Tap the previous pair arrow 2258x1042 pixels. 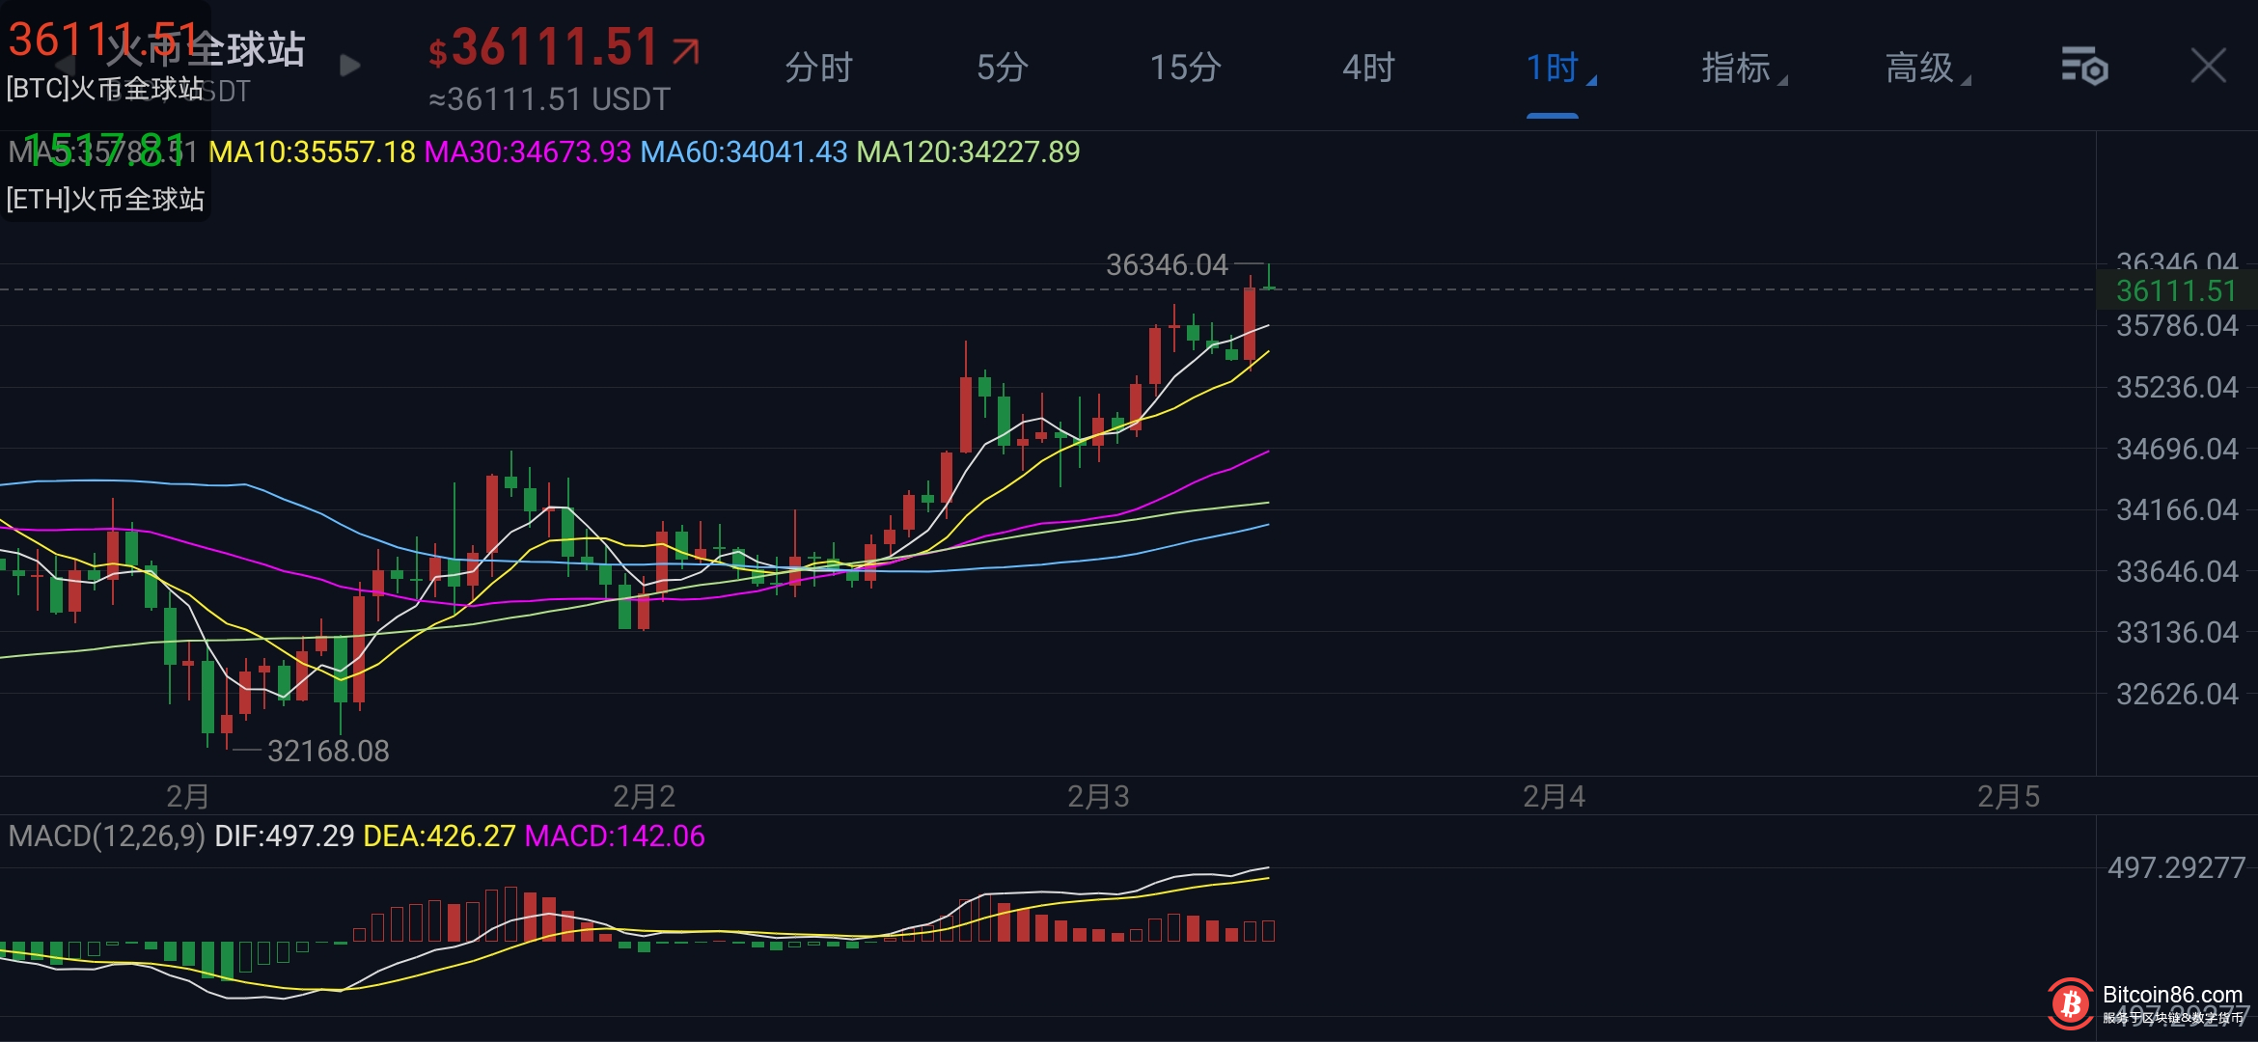[x=66, y=66]
